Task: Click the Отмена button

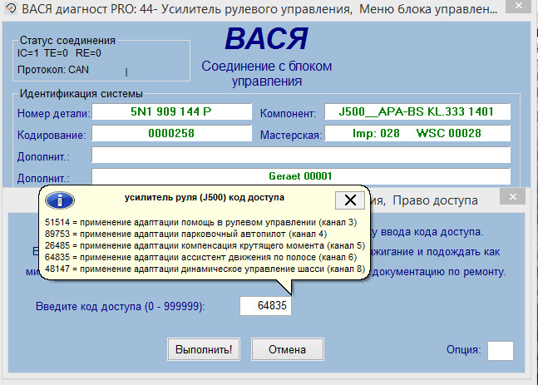Action: point(288,349)
